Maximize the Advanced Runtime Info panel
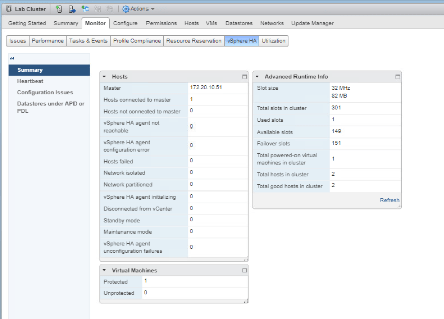The image size is (444, 319). tap(398, 77)
